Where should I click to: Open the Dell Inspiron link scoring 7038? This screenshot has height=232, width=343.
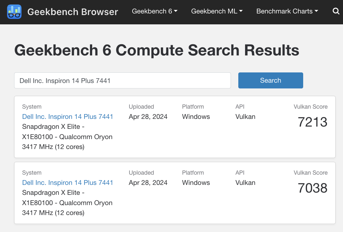click(x=67, y=183)
